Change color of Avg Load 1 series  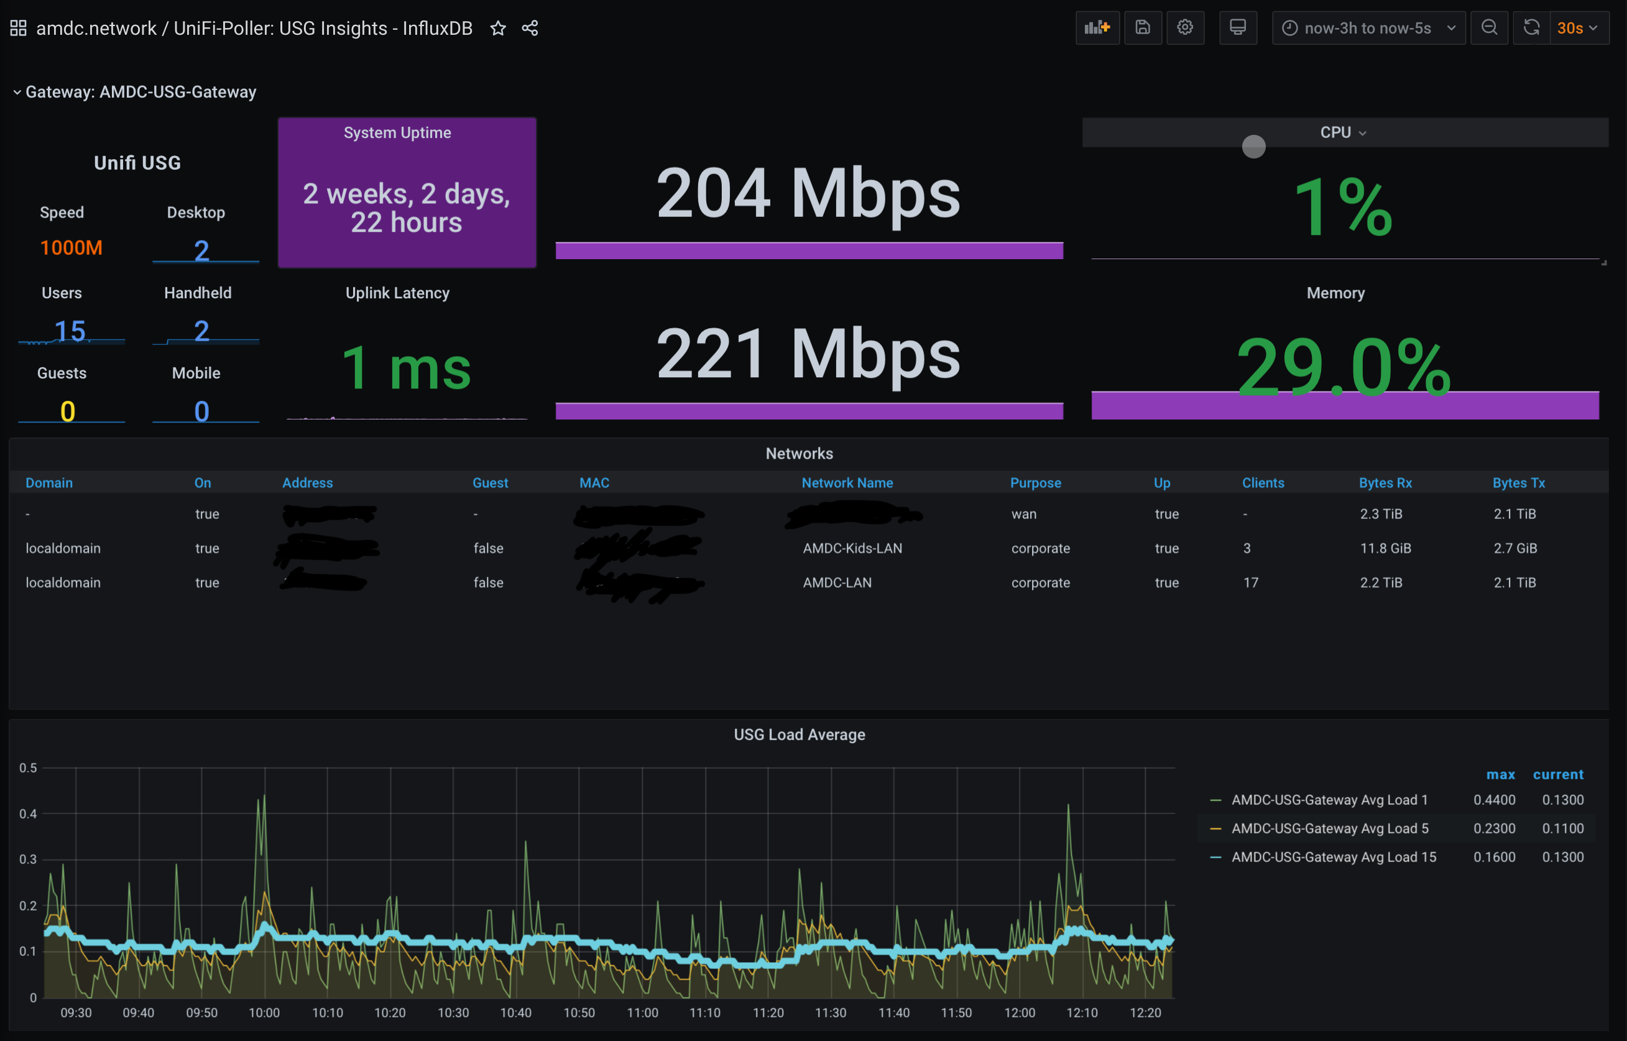[1216, 800]
